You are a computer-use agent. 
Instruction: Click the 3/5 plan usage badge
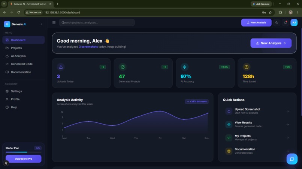click(x=38, y=148)
